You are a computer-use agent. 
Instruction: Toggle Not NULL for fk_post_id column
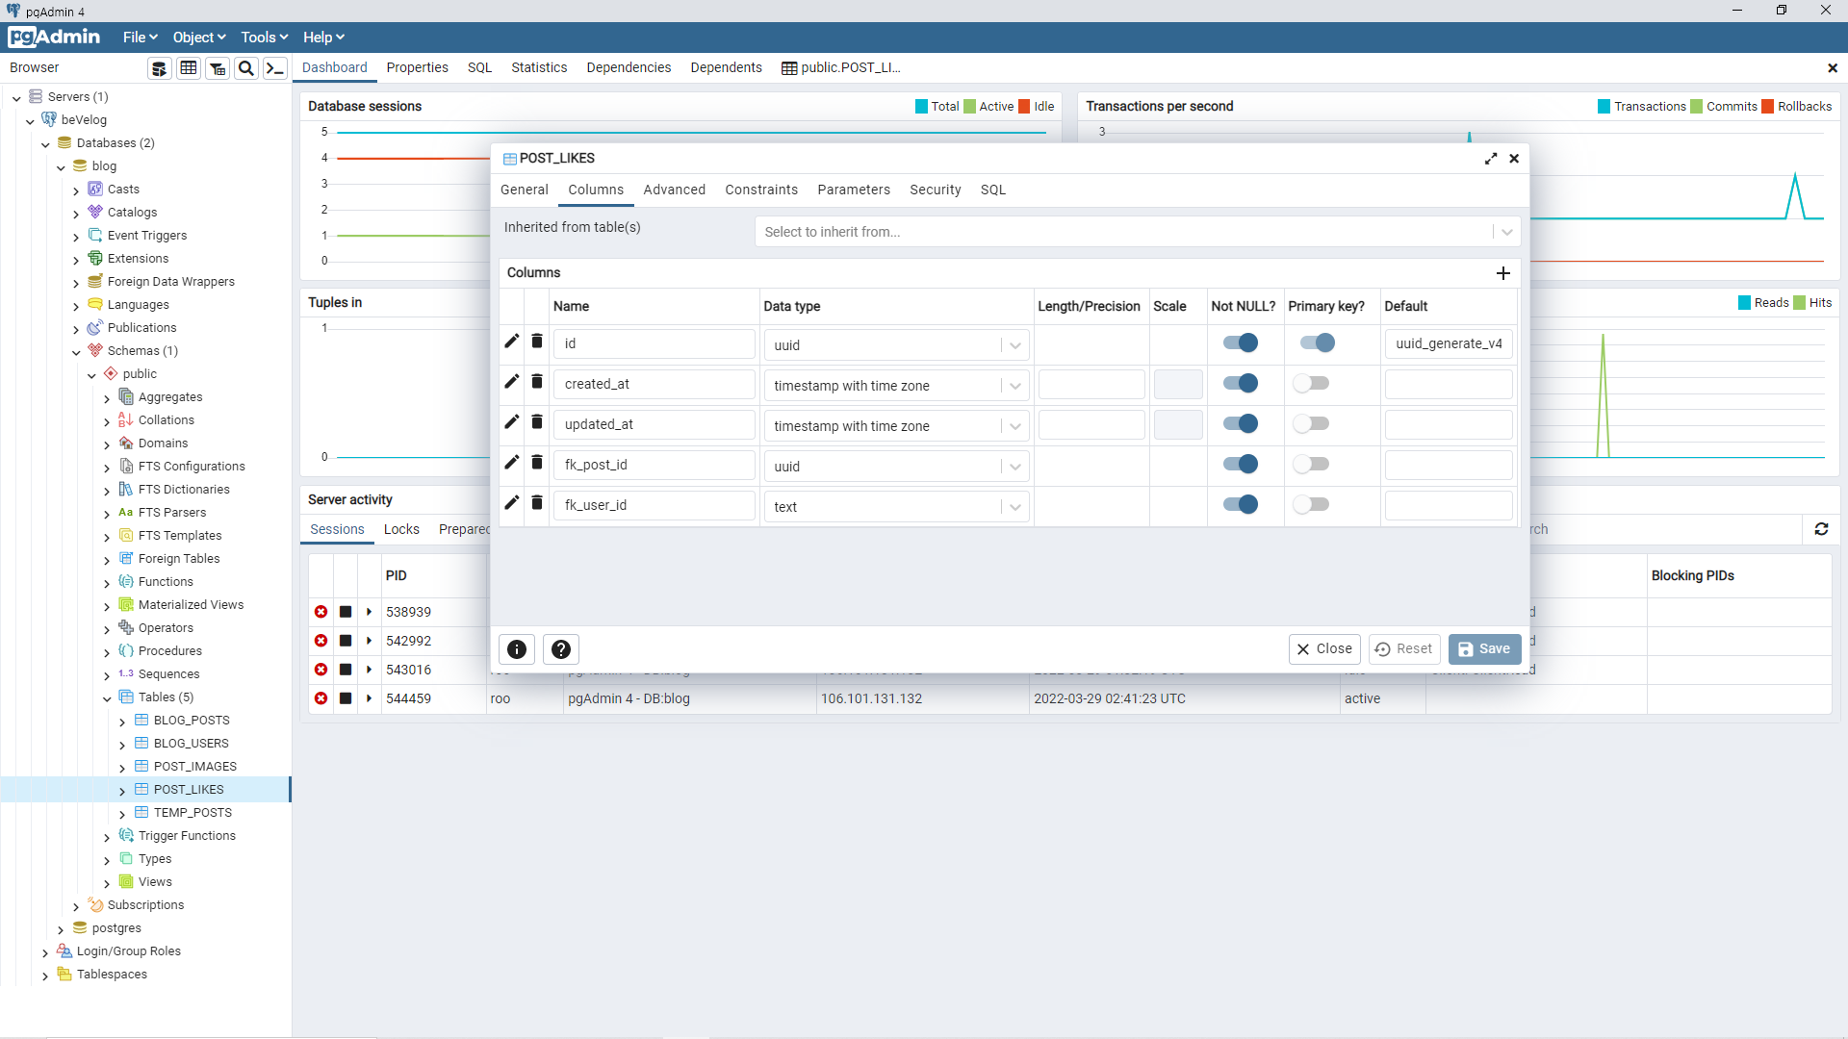click(x=1241, y=464)
